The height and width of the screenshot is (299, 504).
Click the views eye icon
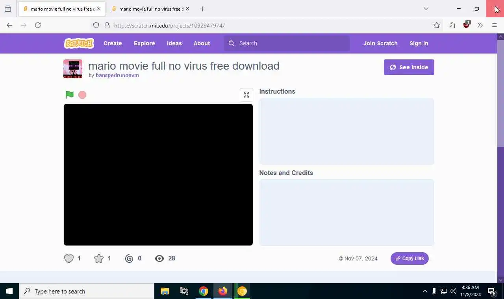coord(159,258)
